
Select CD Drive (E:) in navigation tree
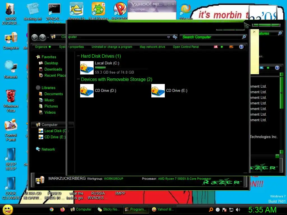(52, 137)
